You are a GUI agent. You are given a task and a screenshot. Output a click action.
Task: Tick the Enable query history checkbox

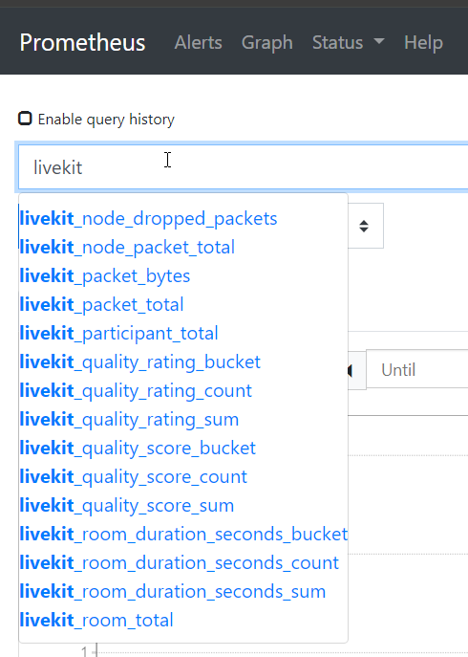[25, 119]
